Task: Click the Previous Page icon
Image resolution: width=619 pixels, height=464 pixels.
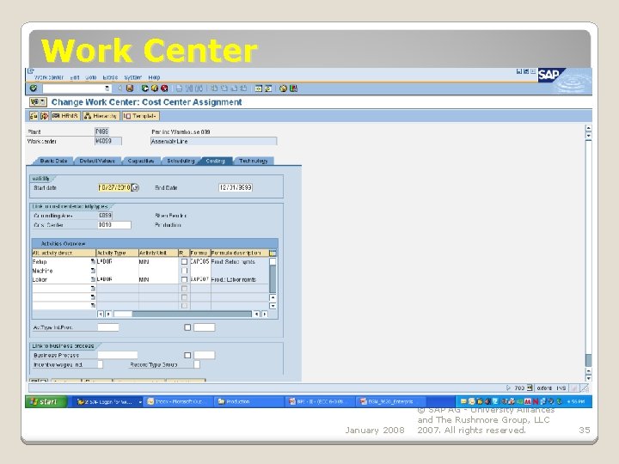Action: click(x=224, y=89)
